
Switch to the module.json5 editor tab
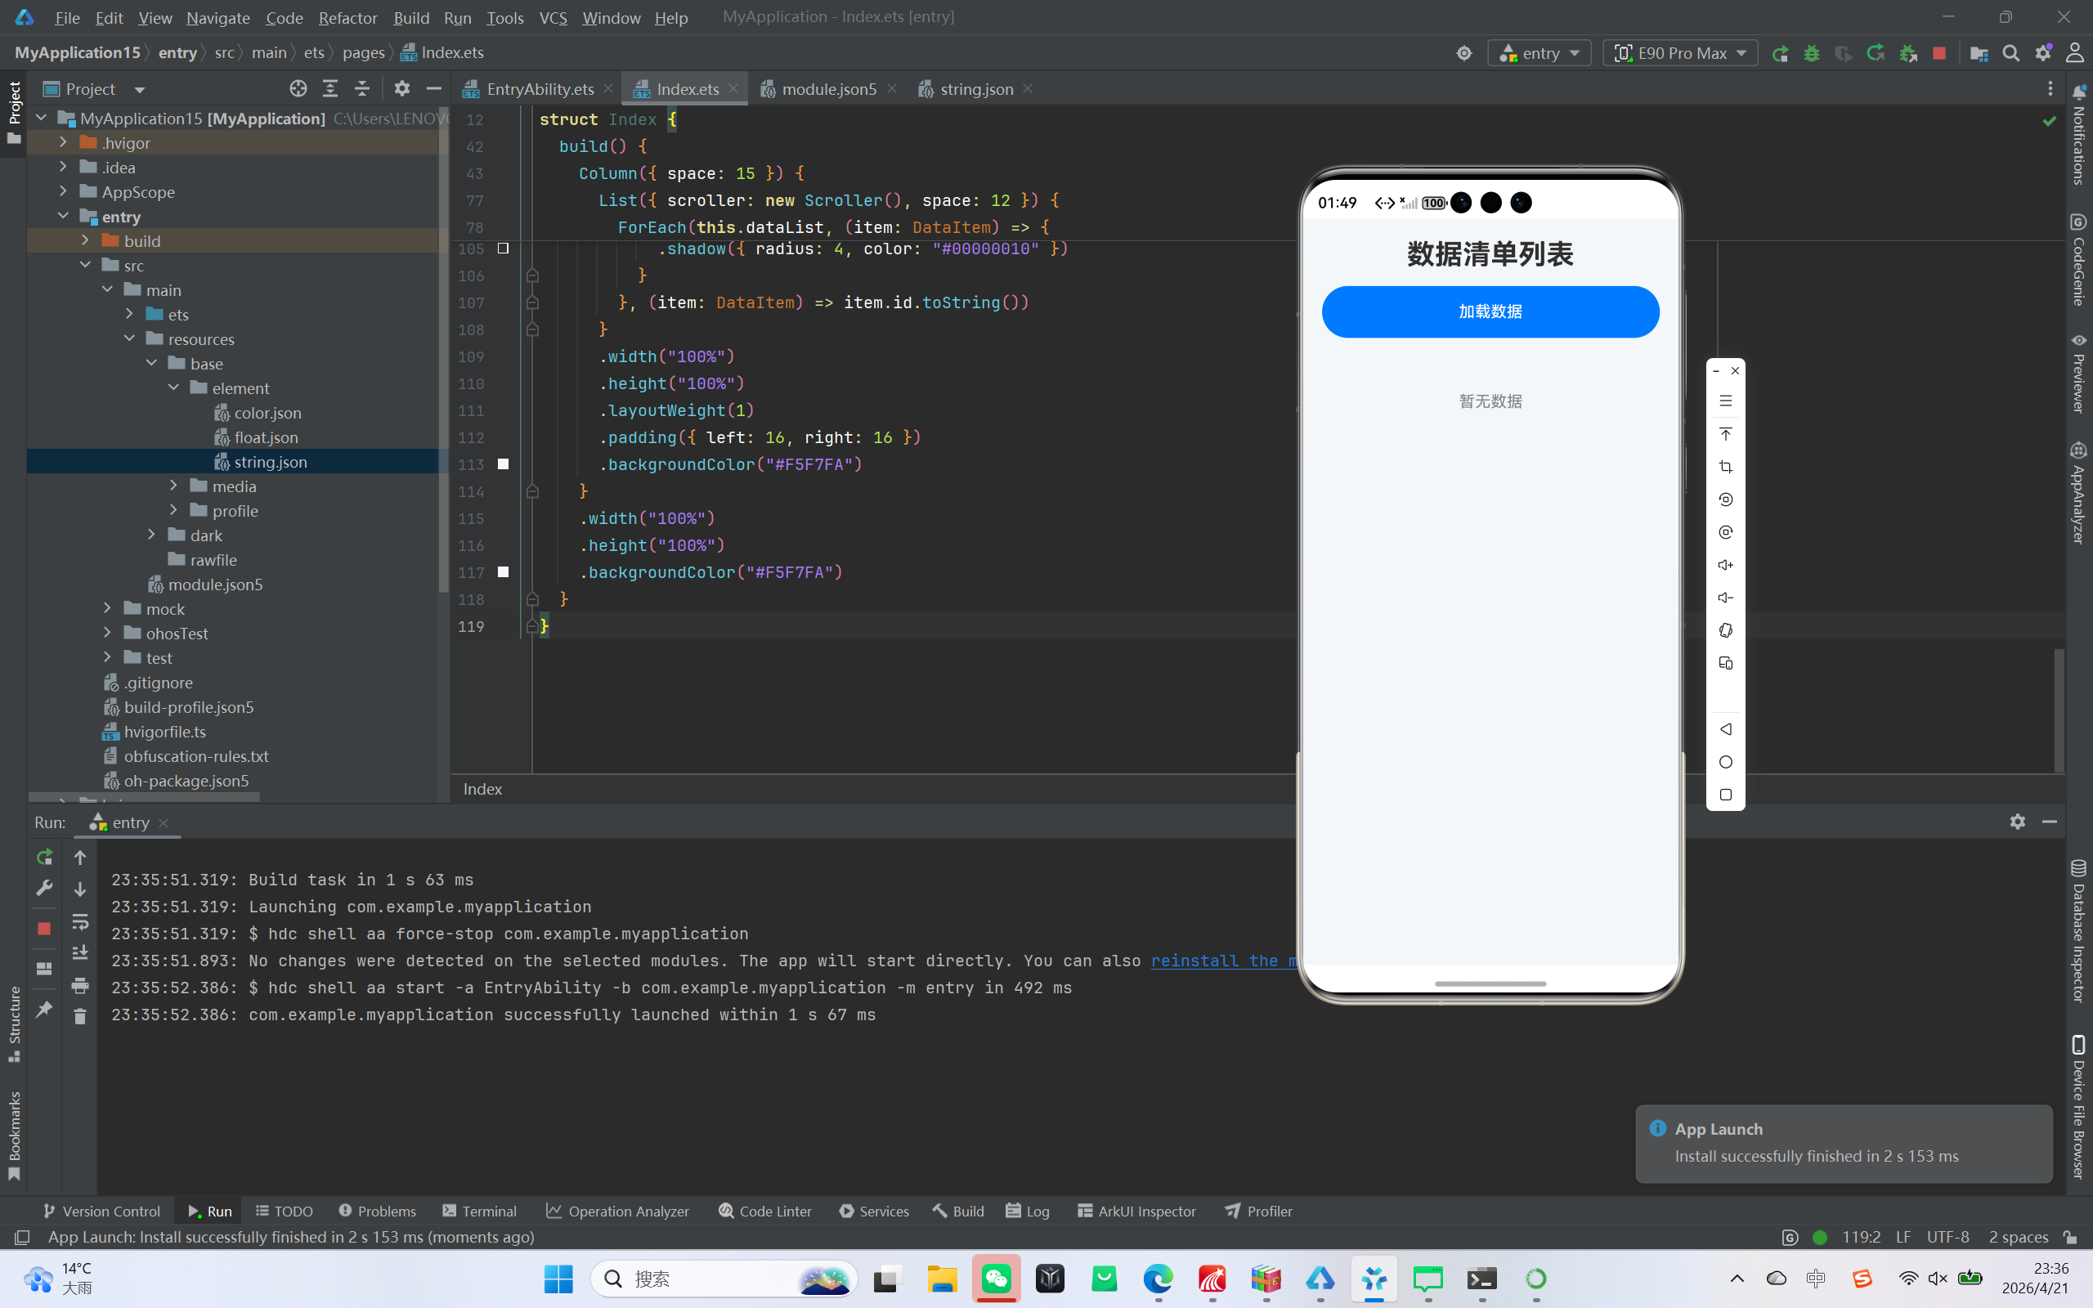[x=827, y=89]
